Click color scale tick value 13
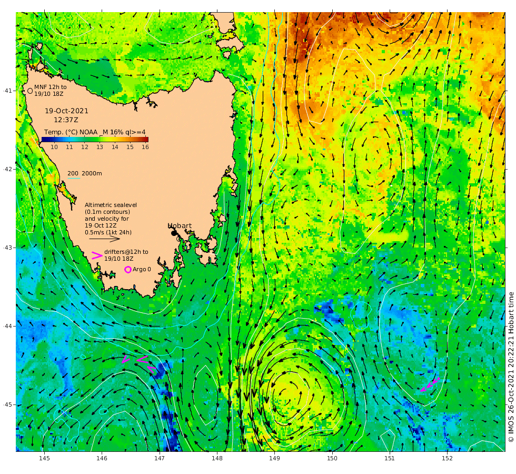The width and height of the screenshot is (516, 474). [100, 147]
